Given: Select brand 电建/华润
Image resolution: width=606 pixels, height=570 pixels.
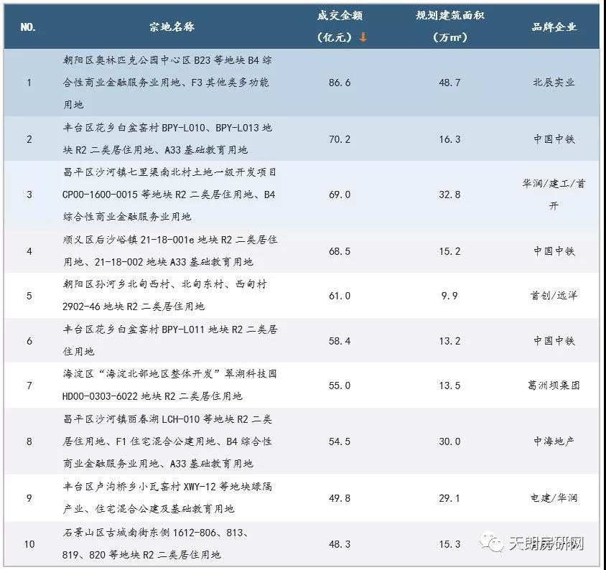Looking at the screenshot, I should point(554,498).
